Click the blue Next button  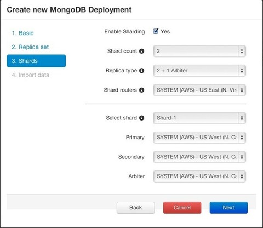[x=228, y=208]
